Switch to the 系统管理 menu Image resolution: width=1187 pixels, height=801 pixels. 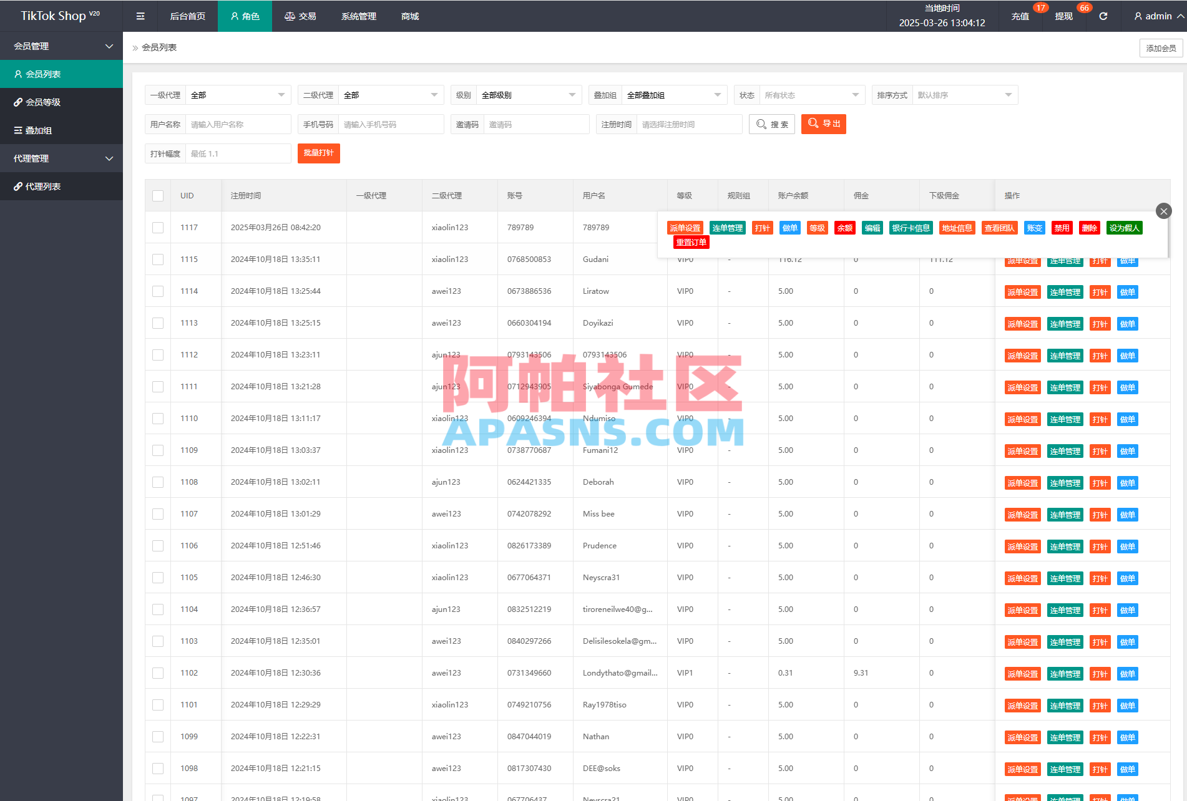(358, 16)
